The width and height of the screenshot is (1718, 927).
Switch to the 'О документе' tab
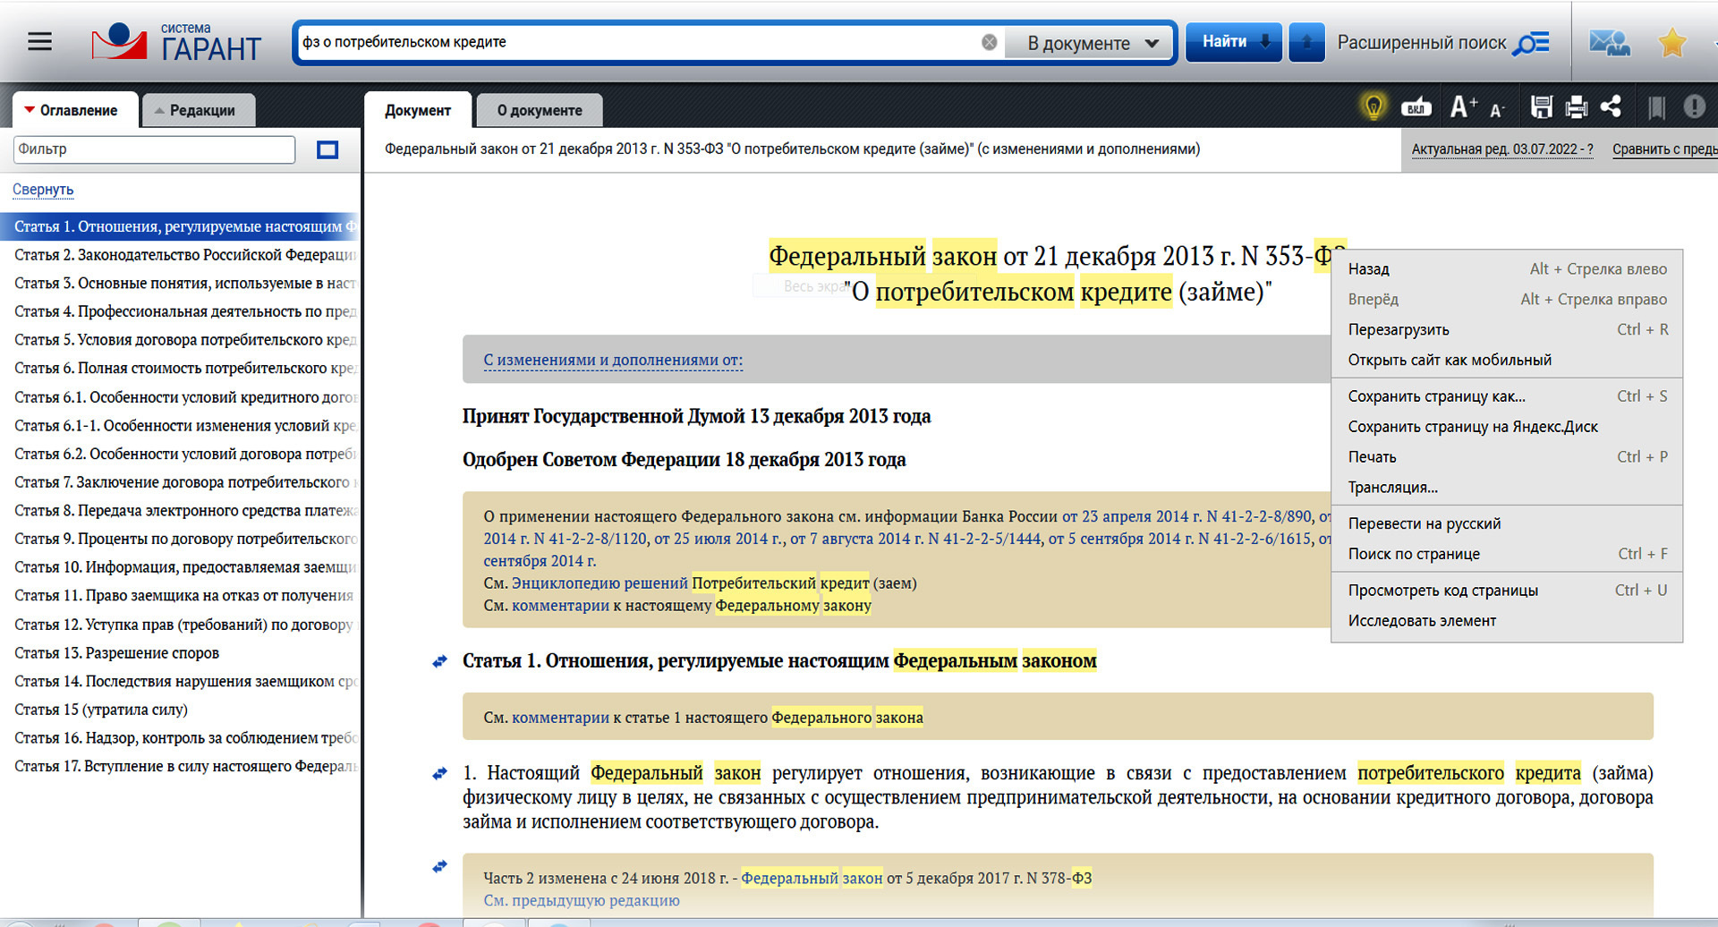[540, 110]
